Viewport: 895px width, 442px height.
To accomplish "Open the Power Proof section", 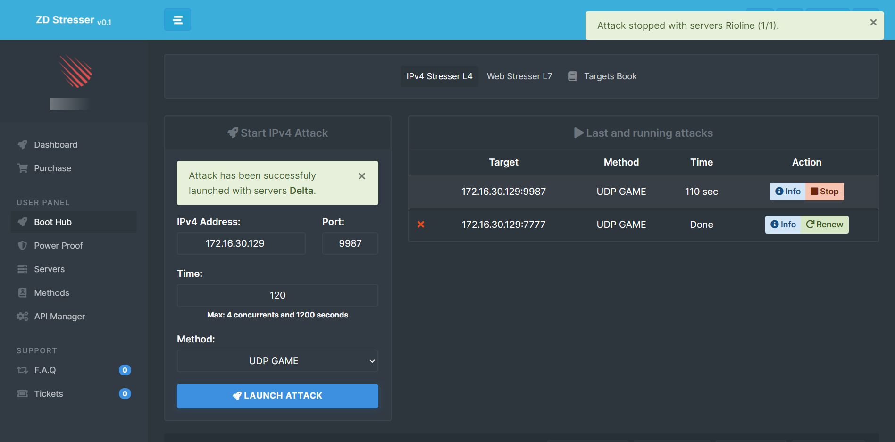I will point(58,246).
